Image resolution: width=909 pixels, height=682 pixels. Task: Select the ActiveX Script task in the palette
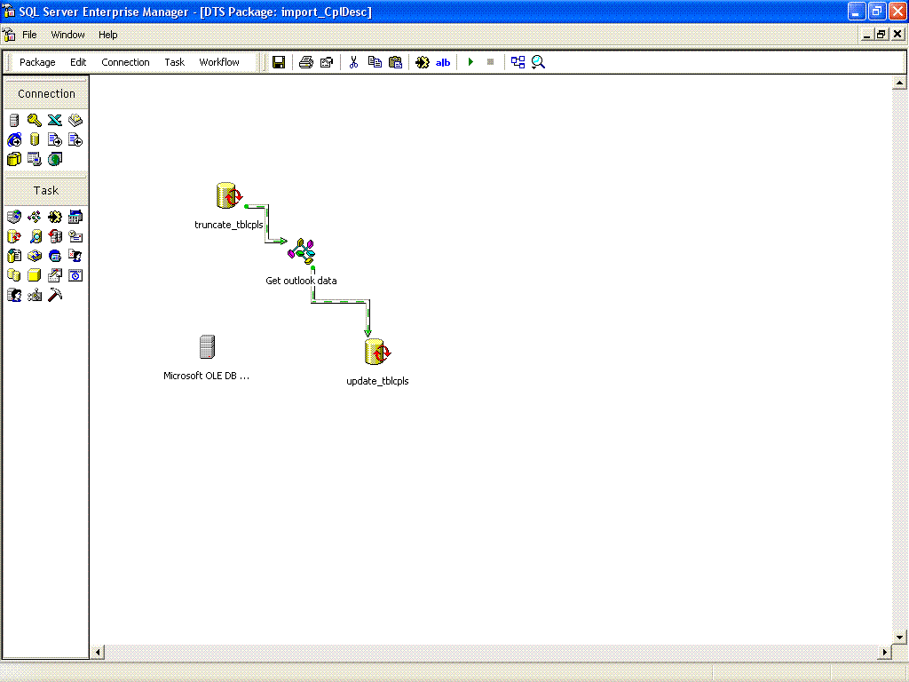coord(35,217)
